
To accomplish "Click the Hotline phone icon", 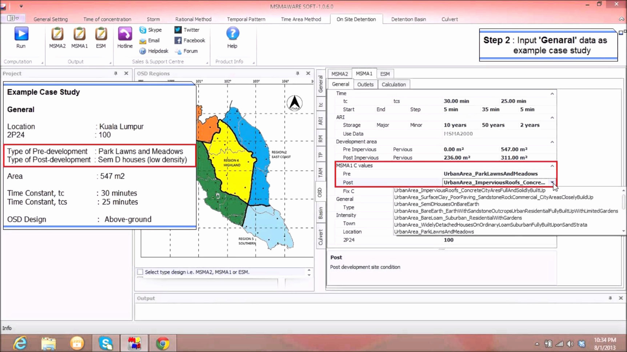I will click(125, 34).
